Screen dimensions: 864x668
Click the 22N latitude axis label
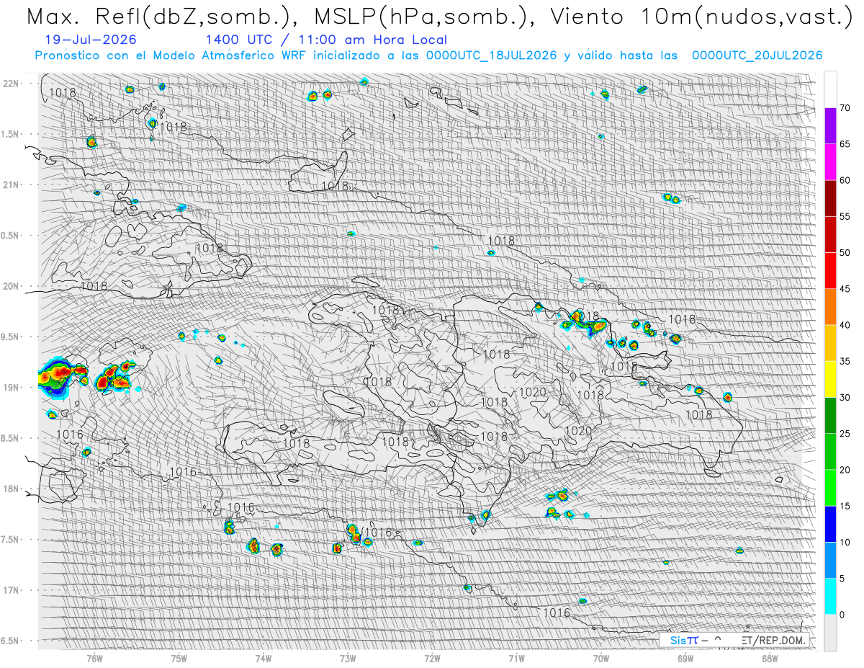tap(12, 83)
